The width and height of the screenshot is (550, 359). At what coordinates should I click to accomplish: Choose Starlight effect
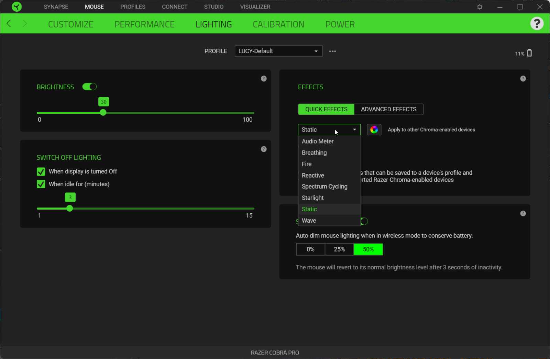point(329,198)
